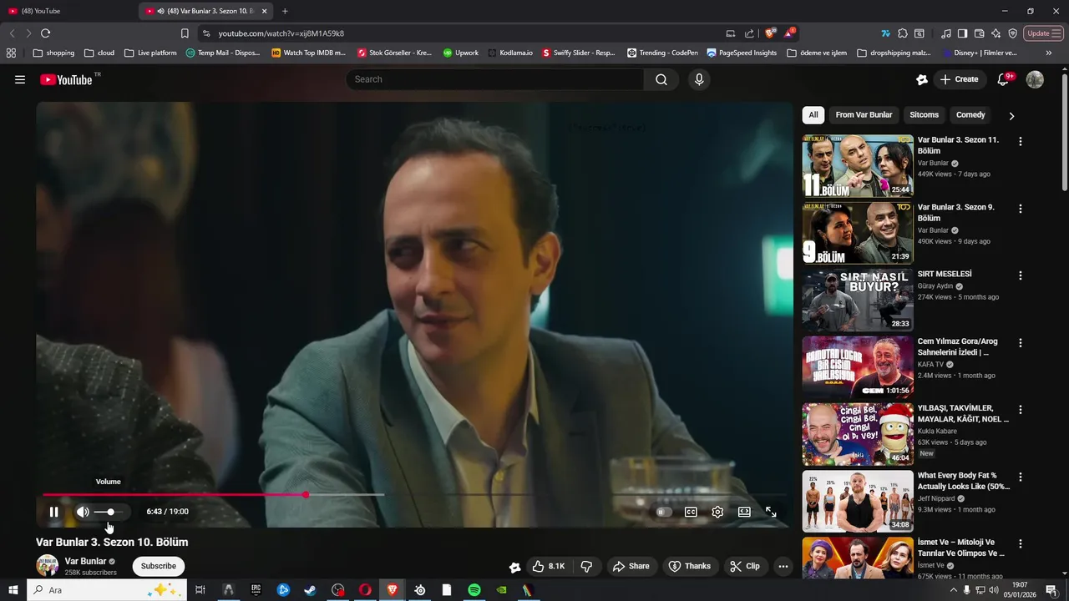1069x601 pixels.
Task: Dislike this video
Action: pos(586,566)
